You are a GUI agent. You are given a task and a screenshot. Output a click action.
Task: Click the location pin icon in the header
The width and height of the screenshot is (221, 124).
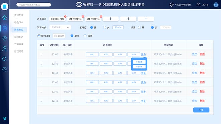172,5
